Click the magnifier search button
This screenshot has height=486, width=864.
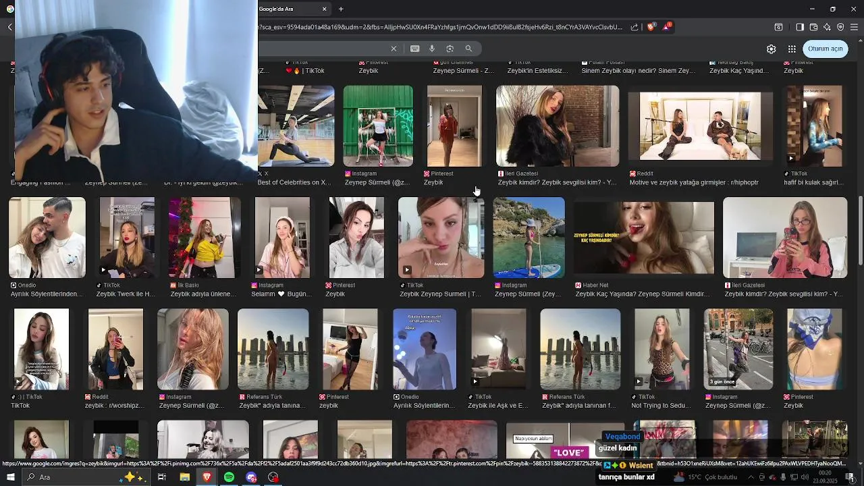[x=468, y=49]
